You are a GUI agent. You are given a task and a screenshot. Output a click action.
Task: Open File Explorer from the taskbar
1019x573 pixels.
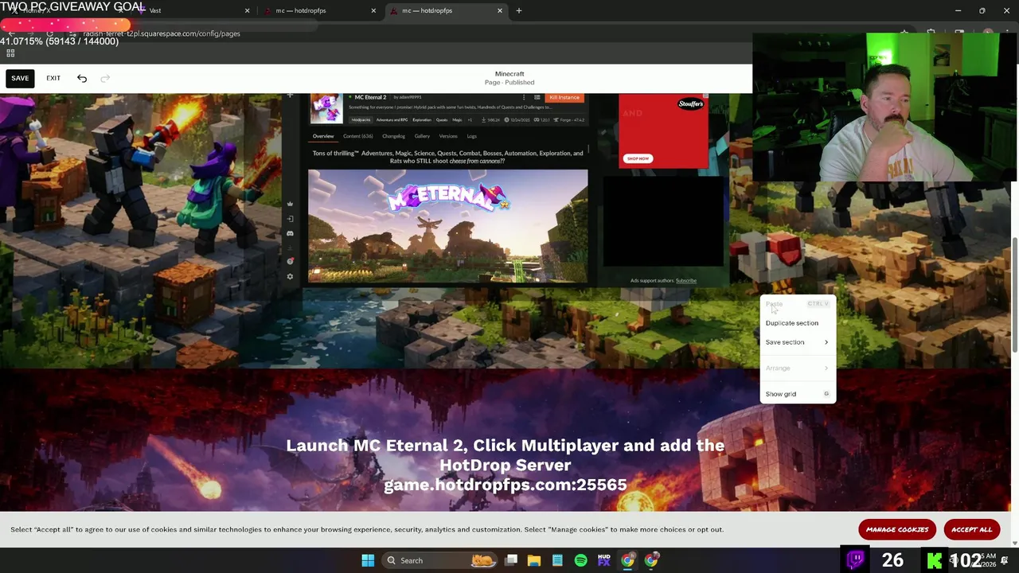click(534, 560)
